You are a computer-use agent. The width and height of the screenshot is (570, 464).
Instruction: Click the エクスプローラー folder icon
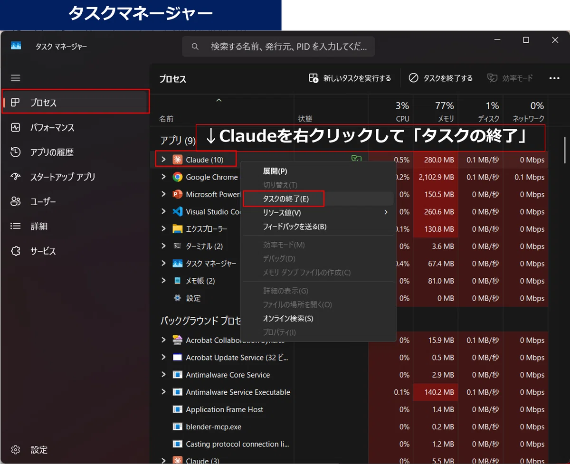click(x=178, y=229)
